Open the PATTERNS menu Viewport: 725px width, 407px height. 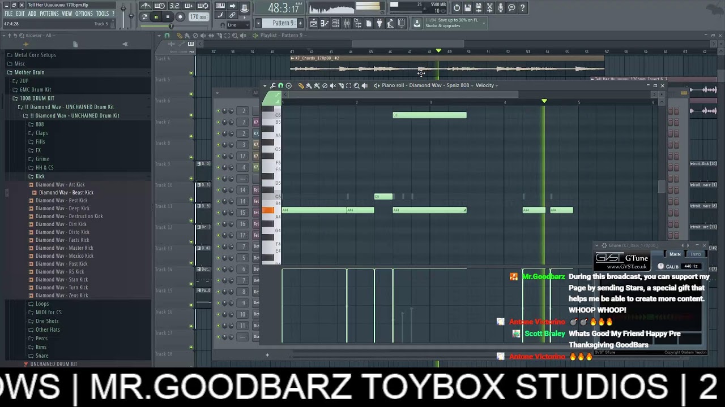(49, 14)
